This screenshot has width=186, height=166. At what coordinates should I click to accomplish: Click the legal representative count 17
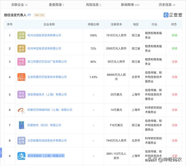click(29, 15)
